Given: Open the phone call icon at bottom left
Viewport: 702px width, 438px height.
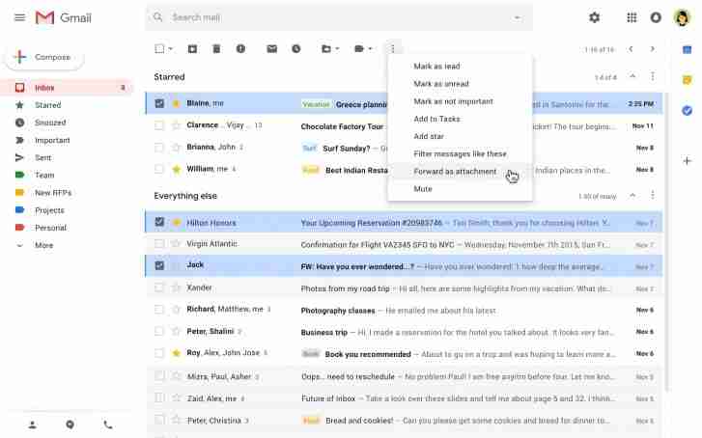Looking at the screenshot, I should (x=108, y=424).
